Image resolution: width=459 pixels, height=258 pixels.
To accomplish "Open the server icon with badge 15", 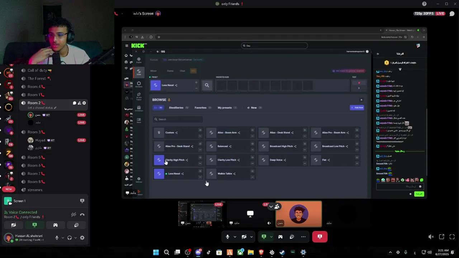I will [9, 165].
